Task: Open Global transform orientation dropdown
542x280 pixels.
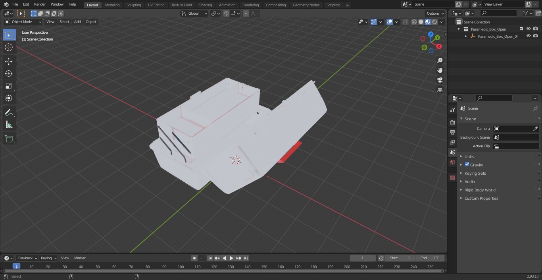Action: [x=194, y=14]
